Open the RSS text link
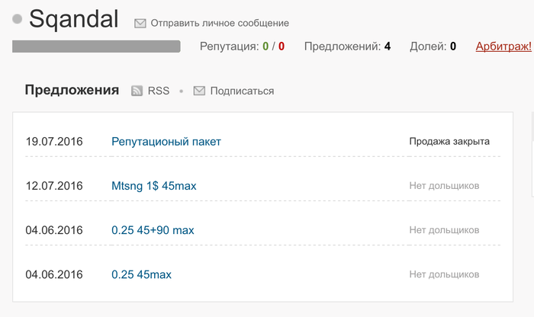534x317 pixels. (159, 91)
